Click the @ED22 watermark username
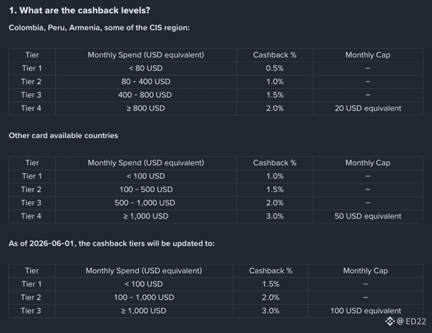Viewport: 432px width, 333px height. coord(411,321)
